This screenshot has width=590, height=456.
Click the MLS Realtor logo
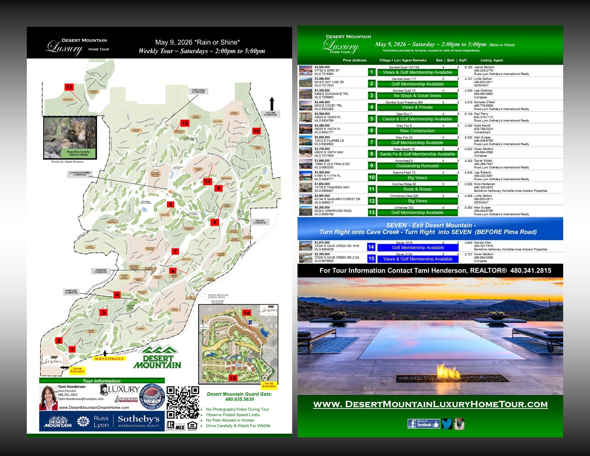click(x=176, y=426)
